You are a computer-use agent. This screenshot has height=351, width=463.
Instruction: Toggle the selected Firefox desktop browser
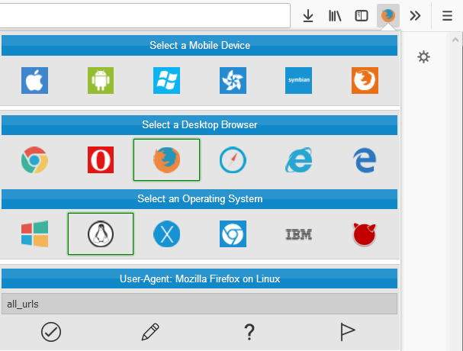click(166, 159)
